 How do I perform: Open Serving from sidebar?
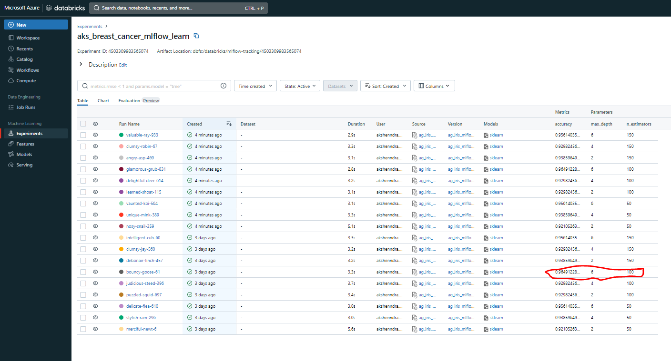[24, 165]
